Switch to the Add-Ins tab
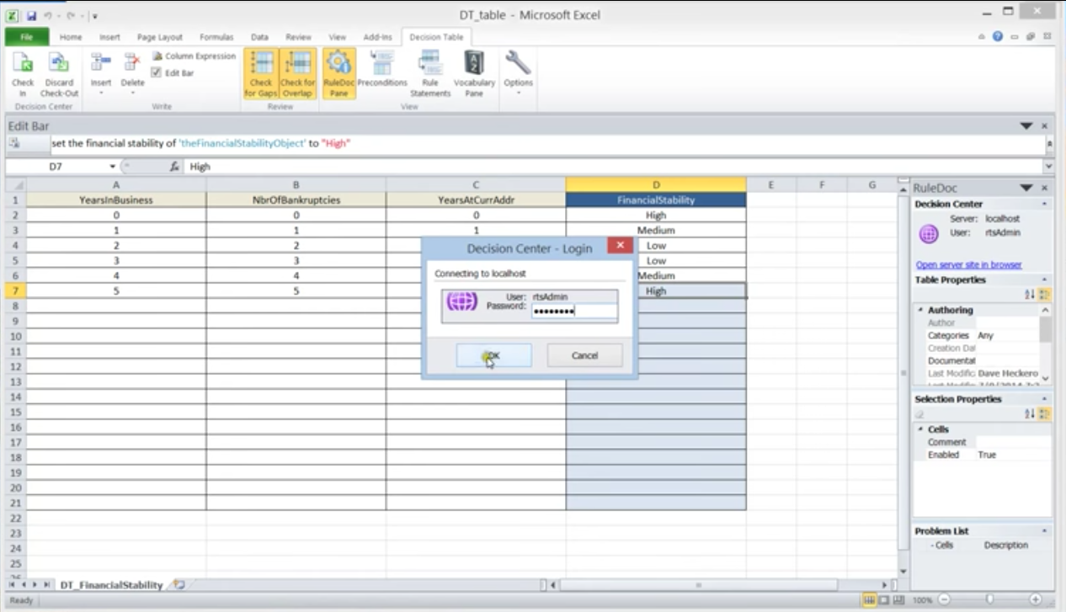 pos(377,37)
